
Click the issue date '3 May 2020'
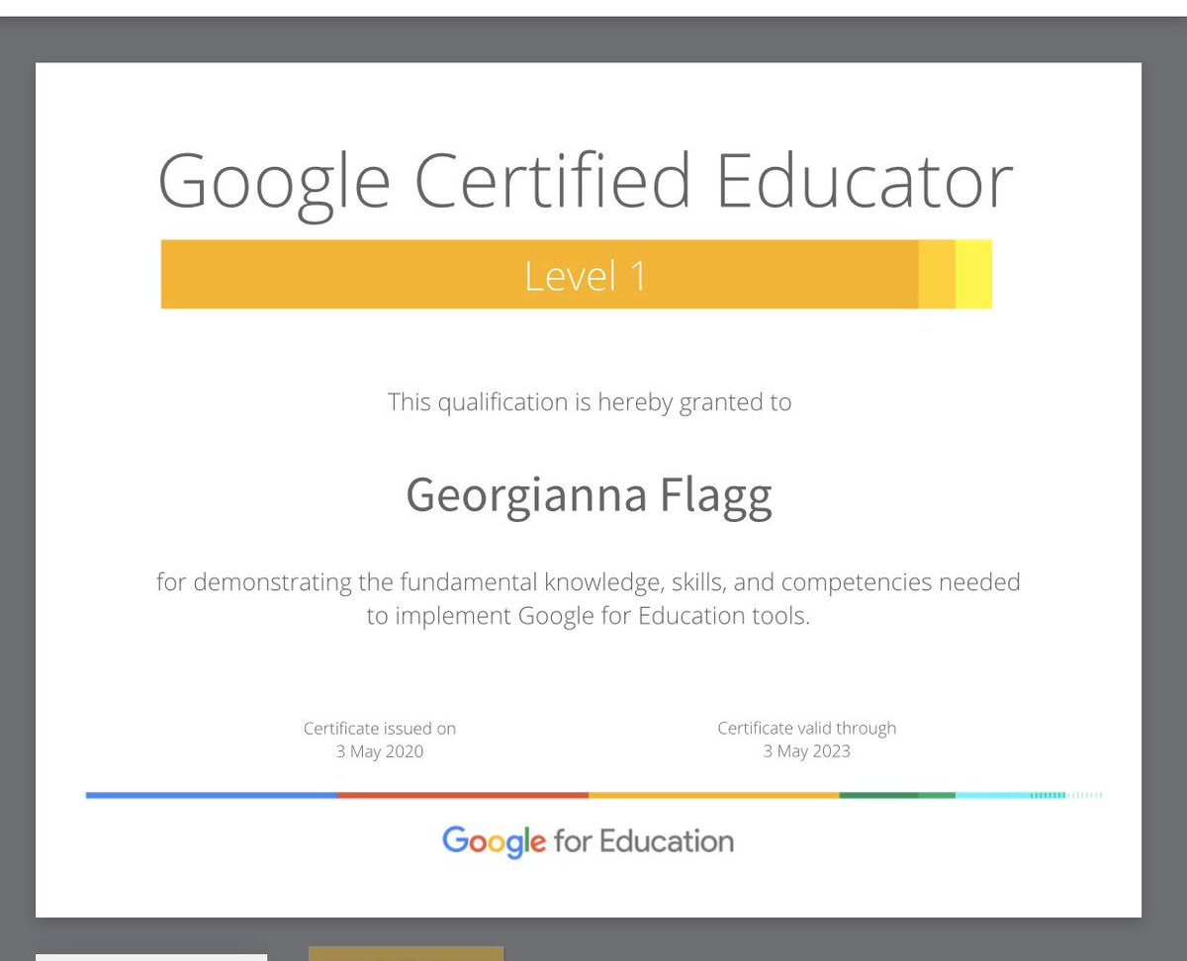[x=380, y=751]
